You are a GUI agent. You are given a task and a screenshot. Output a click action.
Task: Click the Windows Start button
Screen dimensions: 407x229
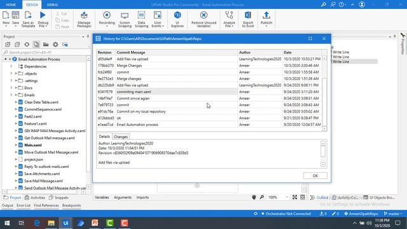click(x=7, y=223)
